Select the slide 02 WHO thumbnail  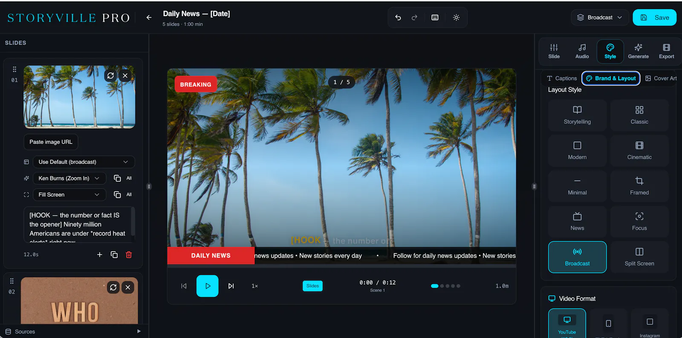79,301
